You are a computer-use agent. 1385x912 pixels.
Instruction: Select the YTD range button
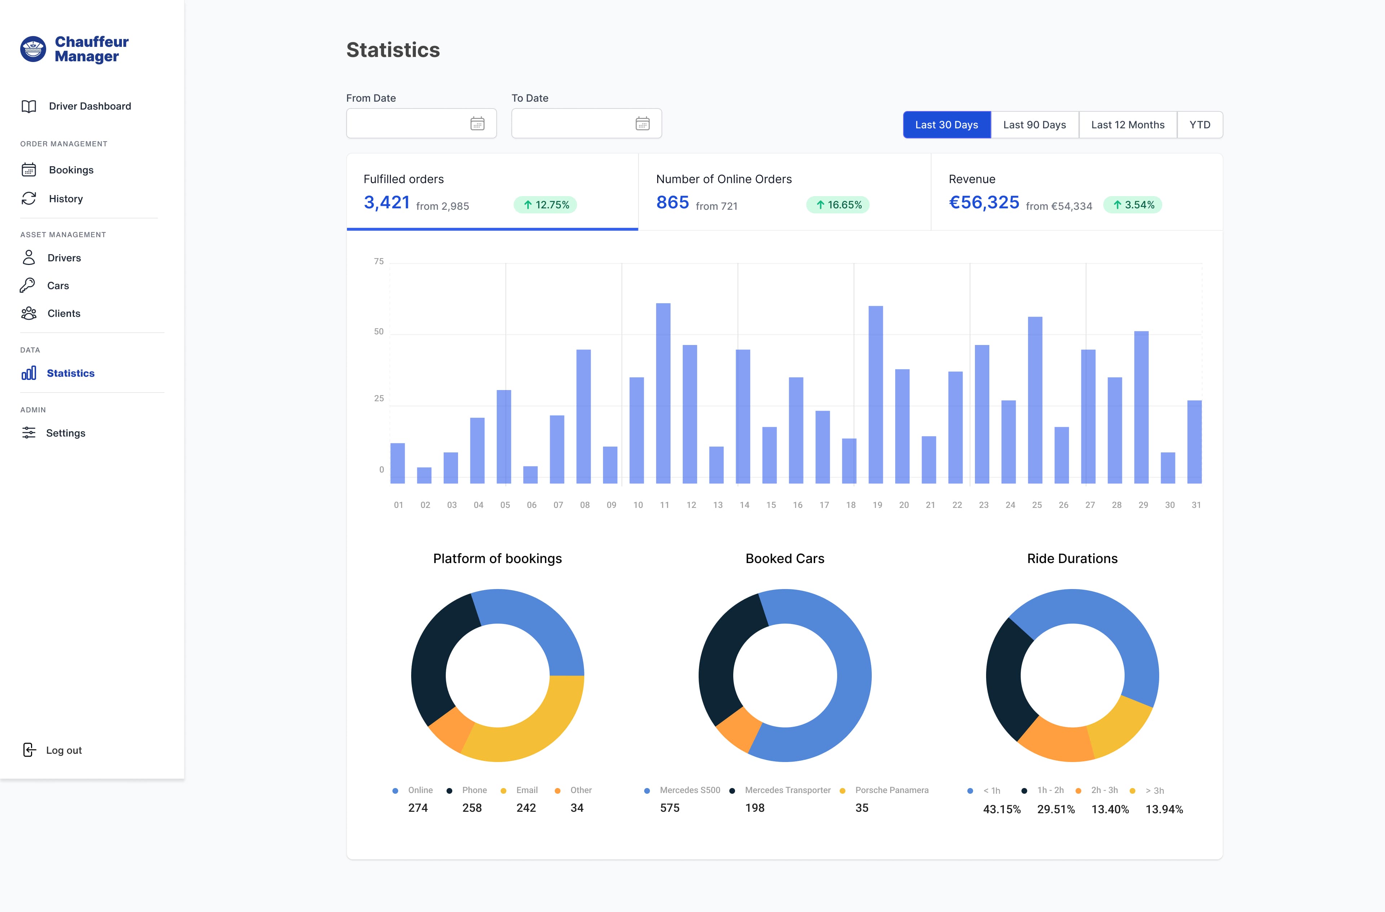click(x=1200, y=124)
